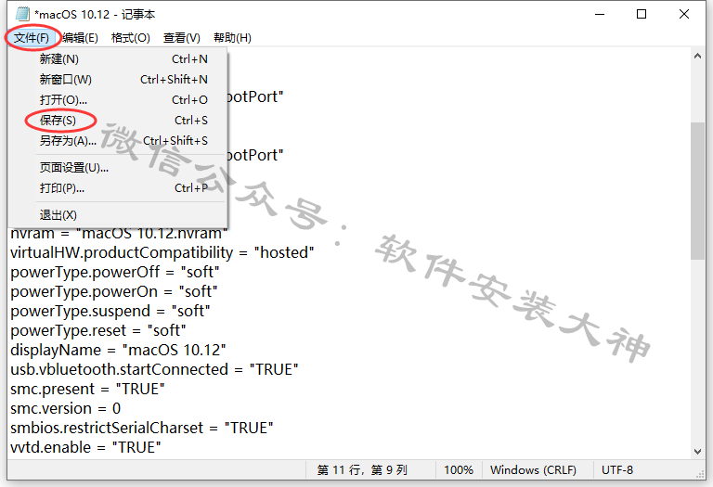
Task: Open the 查看(V) menu
Action: 182,38
